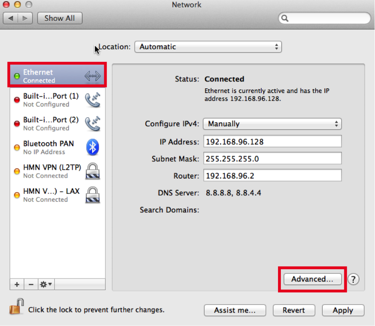Click the red close window button
375x326 pixels.
[x=6, y=4]
